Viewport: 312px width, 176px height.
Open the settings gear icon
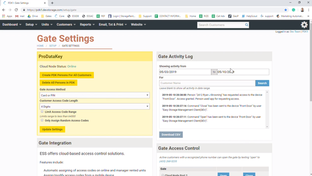[304, 25]
